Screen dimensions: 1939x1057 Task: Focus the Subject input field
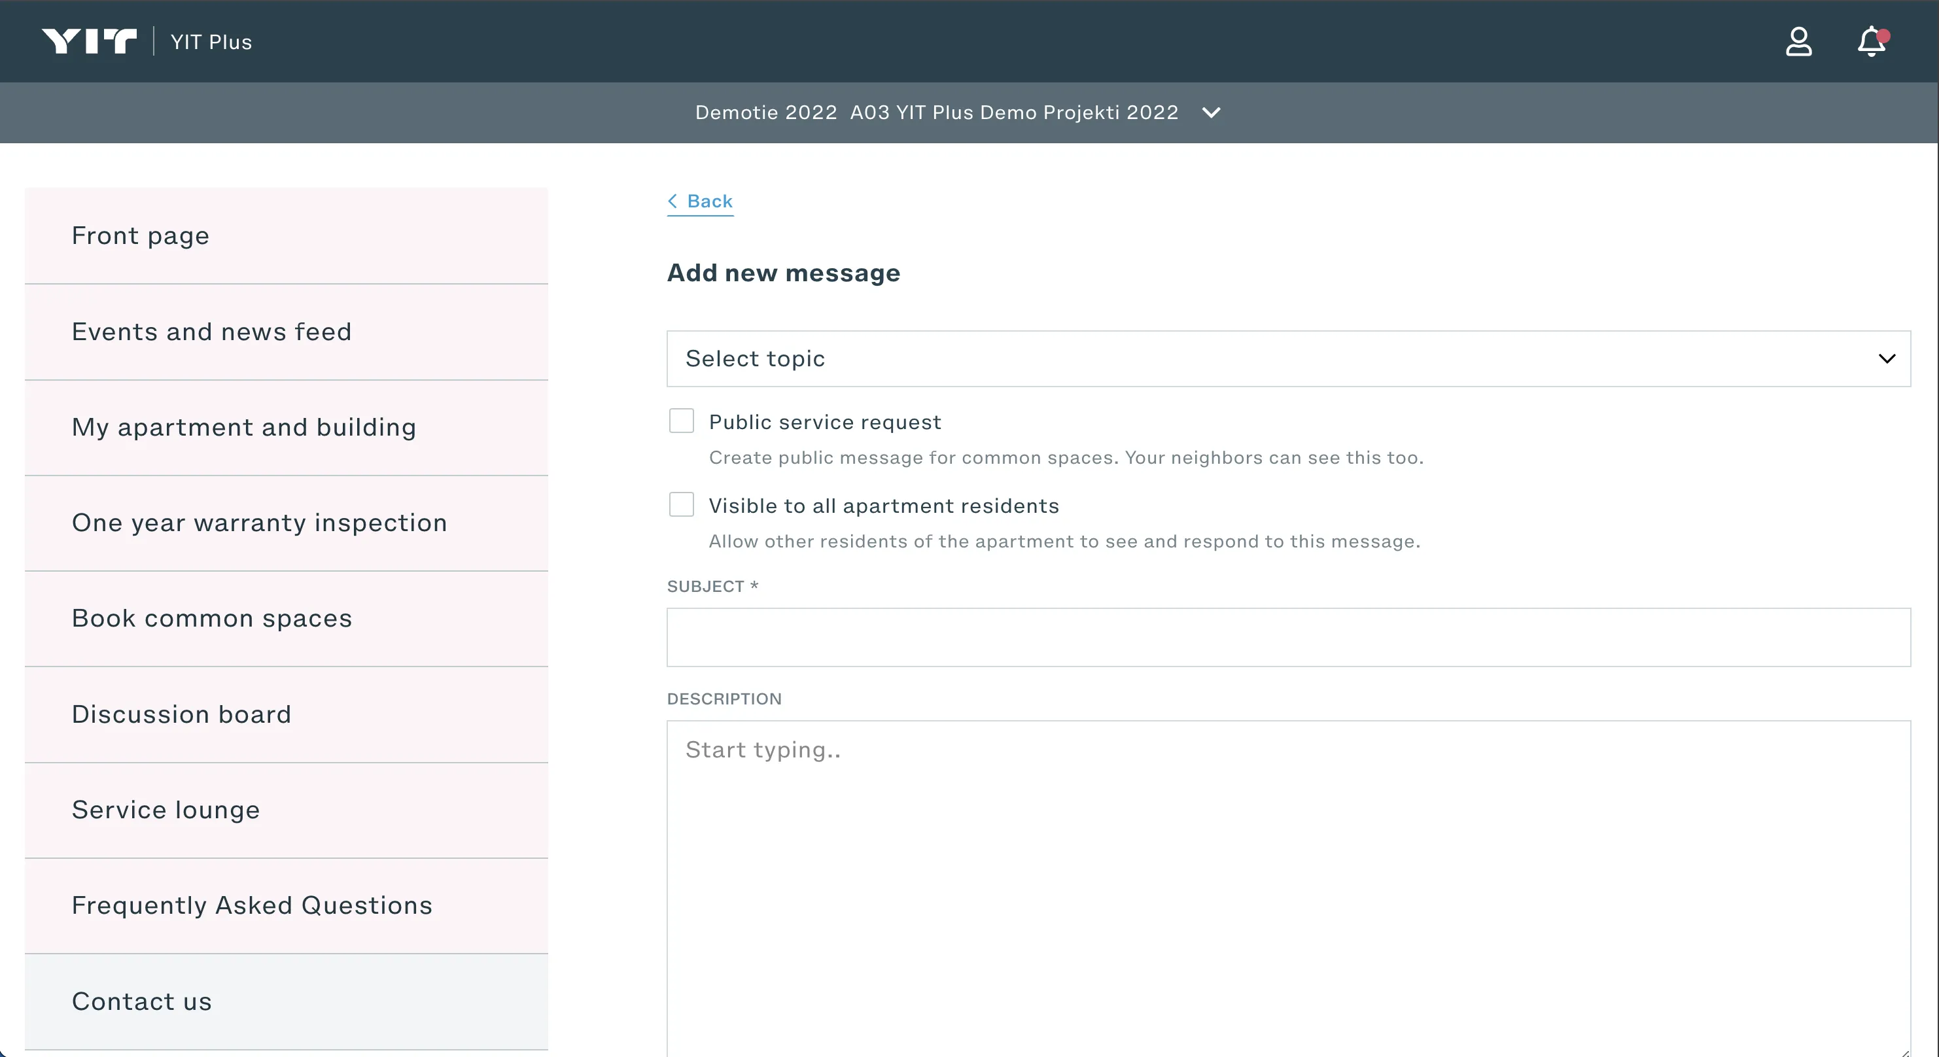1288,638
